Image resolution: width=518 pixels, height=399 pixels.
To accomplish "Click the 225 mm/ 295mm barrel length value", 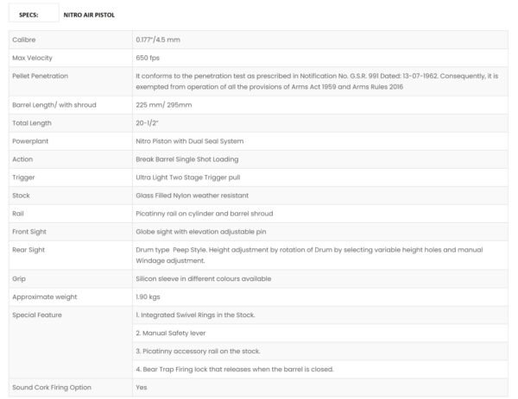I will (x=164, y=105).
